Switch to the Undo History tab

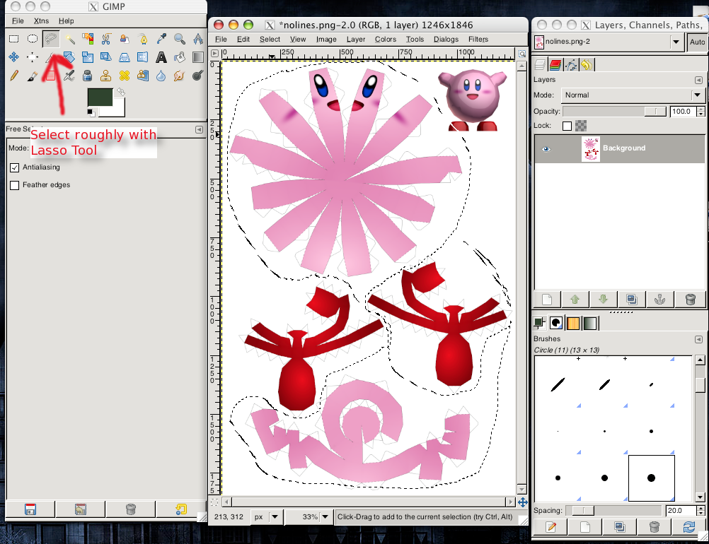587,65
